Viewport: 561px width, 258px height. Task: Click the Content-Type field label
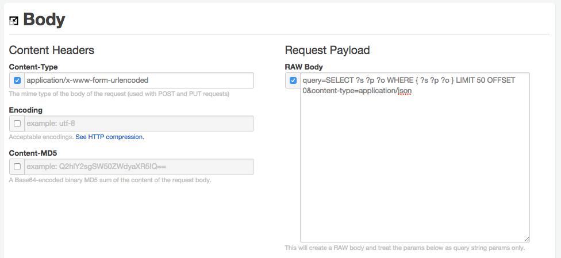[33, 67]
